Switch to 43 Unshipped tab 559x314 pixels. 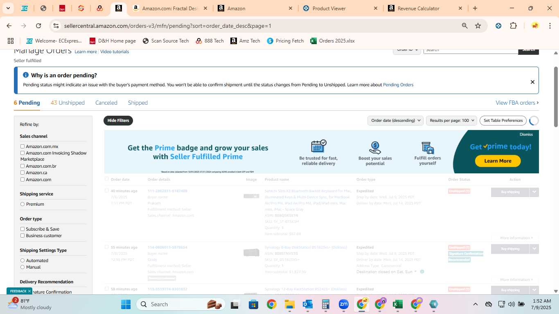coord(68,103)
